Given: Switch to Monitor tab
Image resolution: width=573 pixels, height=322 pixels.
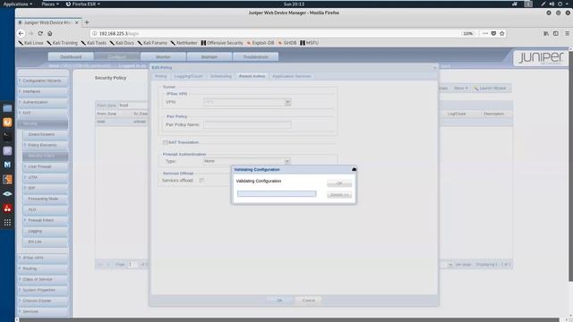Looking at the screenshot, I should click(x=163, y=57).
